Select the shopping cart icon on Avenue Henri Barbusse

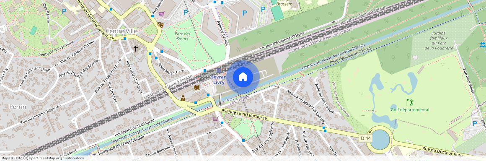(x=215, y=119)
